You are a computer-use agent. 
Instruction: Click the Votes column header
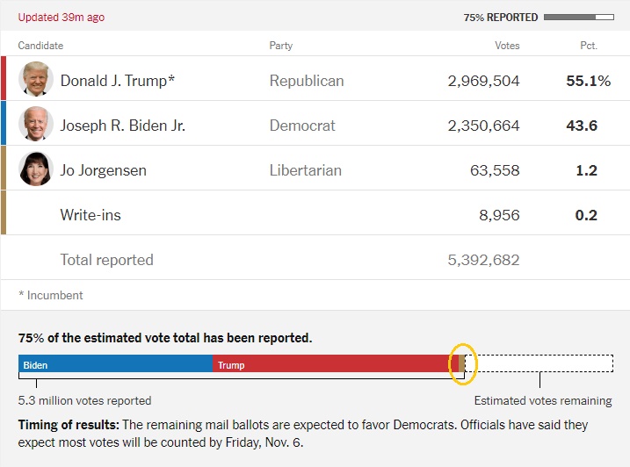point(507,46)
